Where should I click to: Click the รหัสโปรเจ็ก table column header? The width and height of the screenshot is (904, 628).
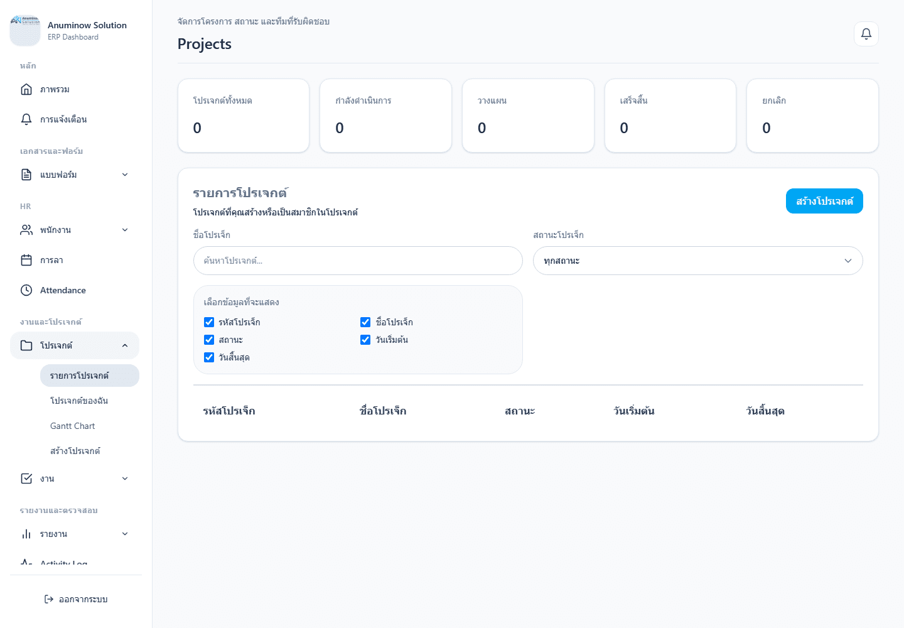[x=229, y=411]
